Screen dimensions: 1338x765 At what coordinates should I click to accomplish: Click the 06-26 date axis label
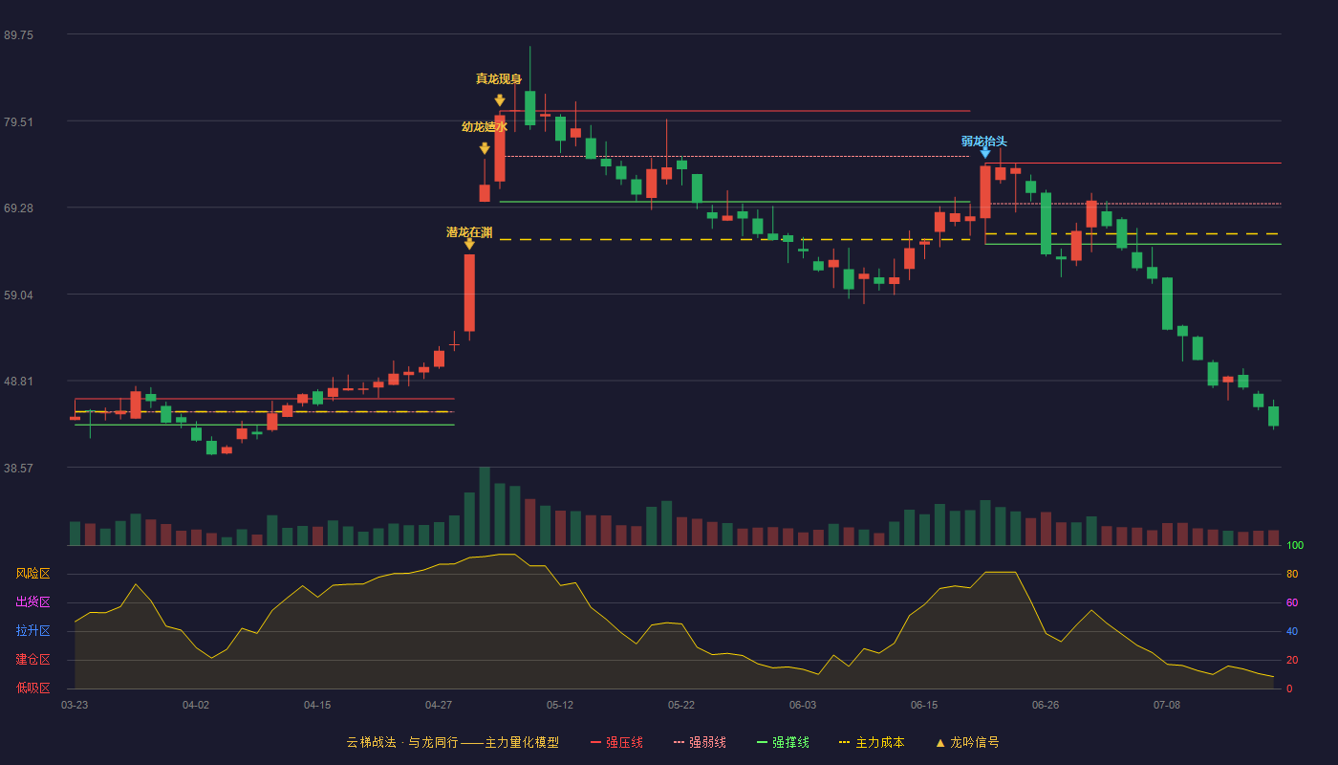pyautogui.click(x=1046, y=705)
